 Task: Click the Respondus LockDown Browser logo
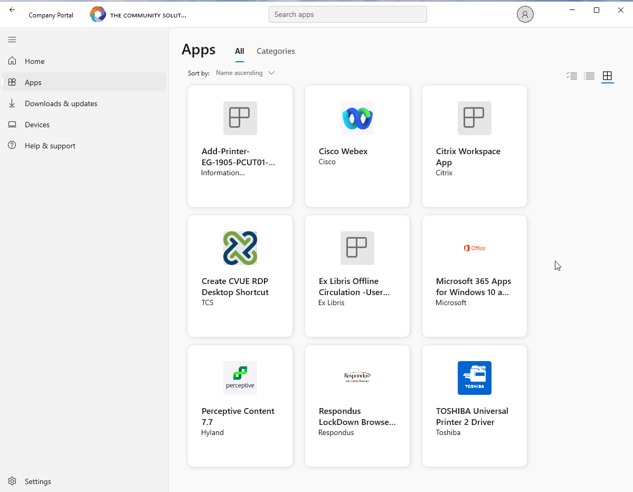click(357, 377)
